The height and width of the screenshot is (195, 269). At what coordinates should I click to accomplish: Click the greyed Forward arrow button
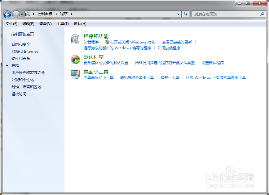point(16,14)
